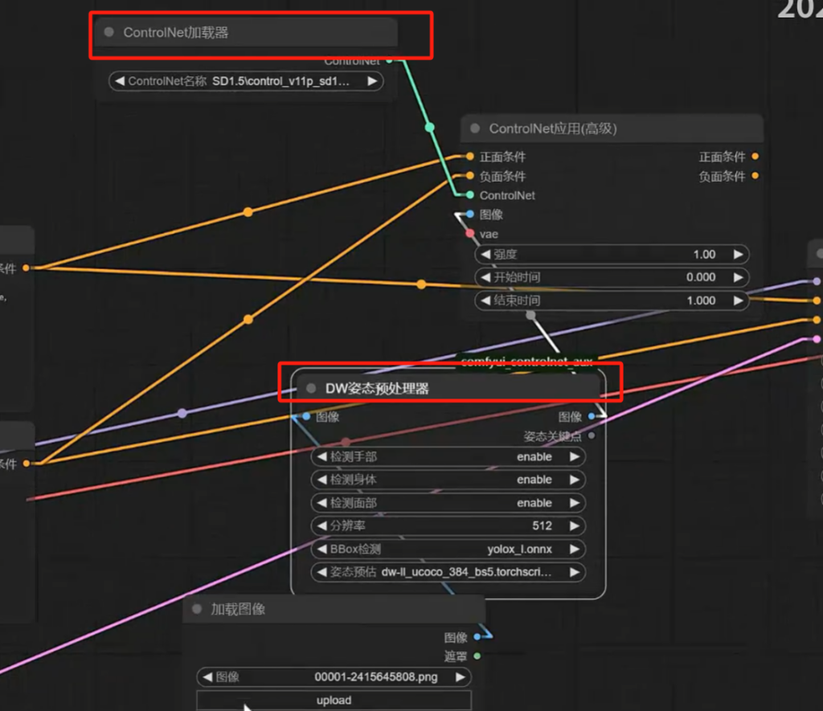The width and height of the screenshot is (823, 711).
Task: Toggle the 检测手部 enable option
Action: pos(448,457)
